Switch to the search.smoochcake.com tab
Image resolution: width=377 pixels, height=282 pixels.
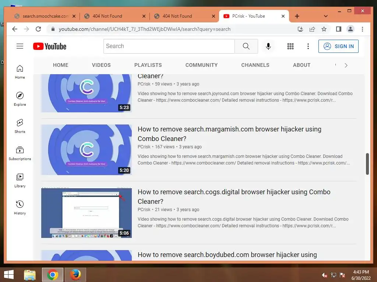pyautogui.click(x=45, y=16)
